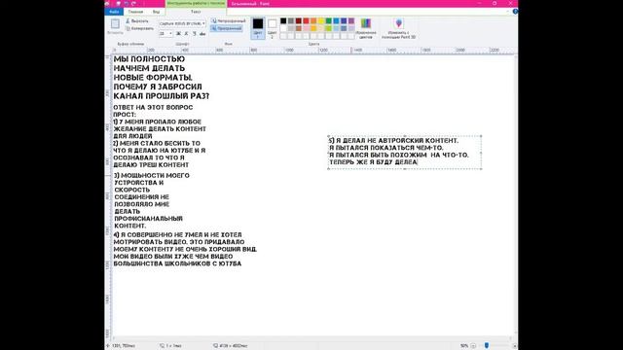Open the Paint help icon
Image resolution: width=623 pixels, height=350 pixels.
515,12
